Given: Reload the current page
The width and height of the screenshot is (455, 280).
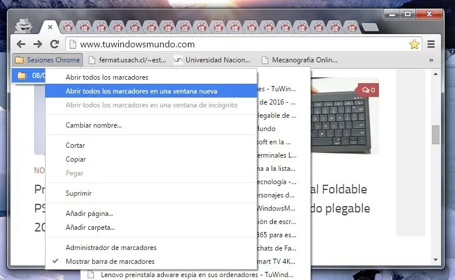Looking at the screenshot, I should pos(54,44).
